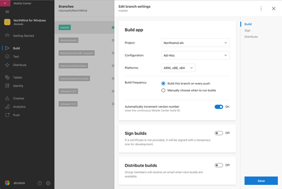Select the development branch

[x=68, y=40]
